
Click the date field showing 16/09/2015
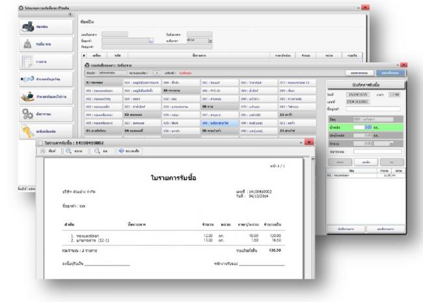(x=358, y=95)
